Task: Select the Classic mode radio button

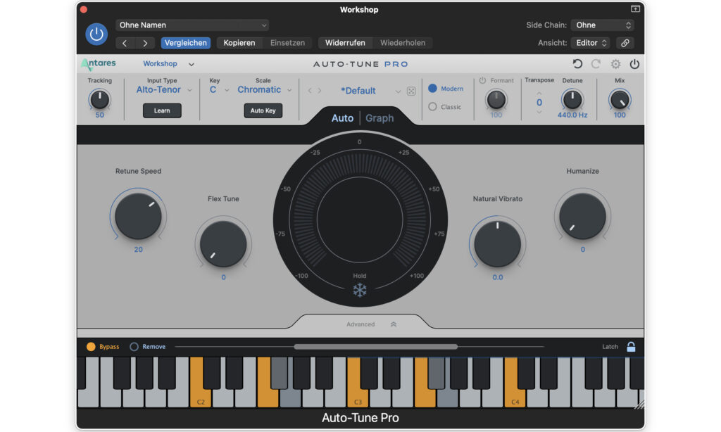Action: [433, 107]
